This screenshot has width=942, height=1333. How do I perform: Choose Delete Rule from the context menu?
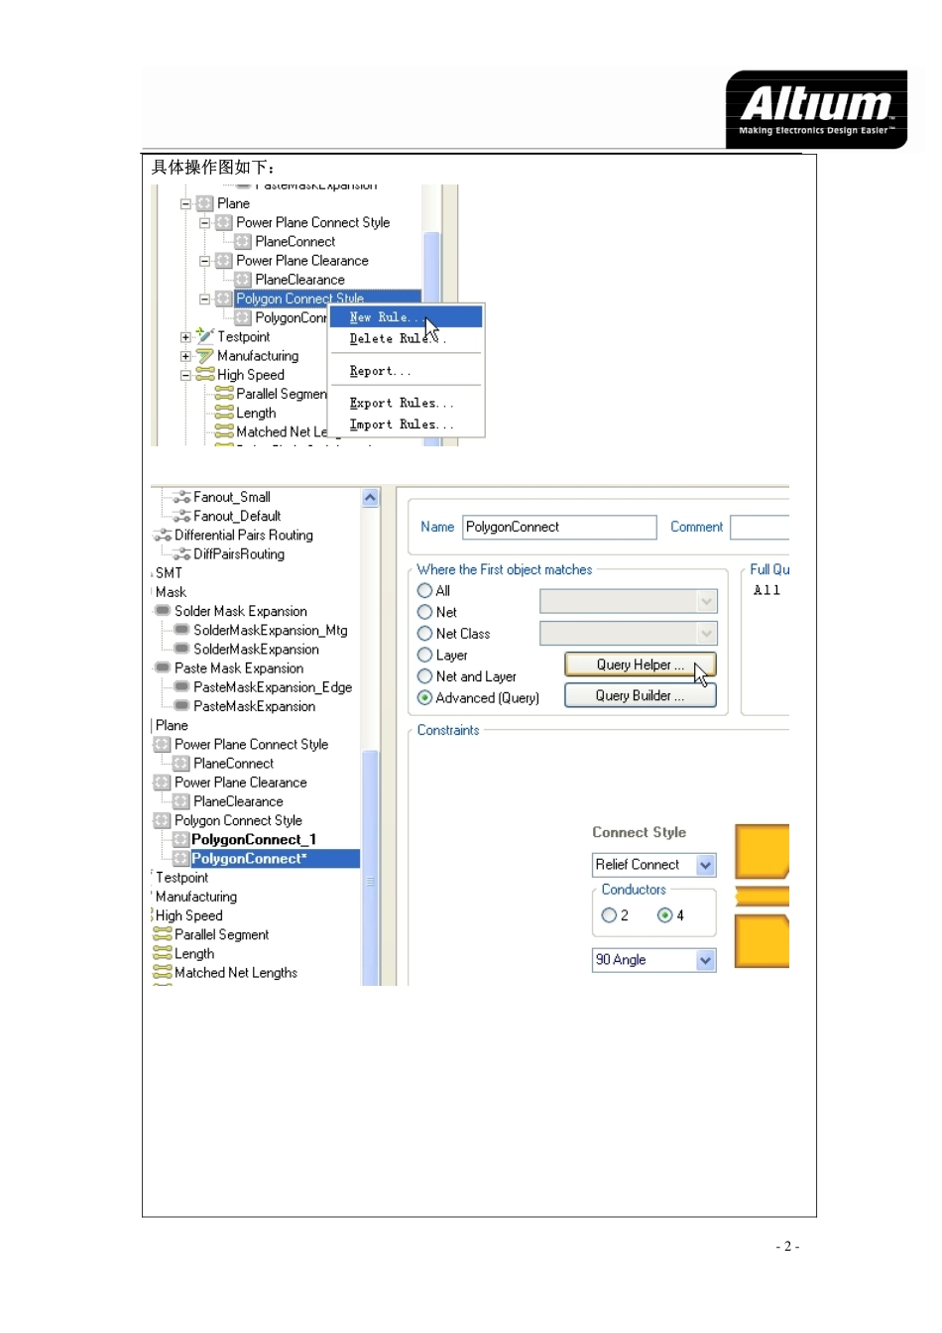(x=406, y=339)
